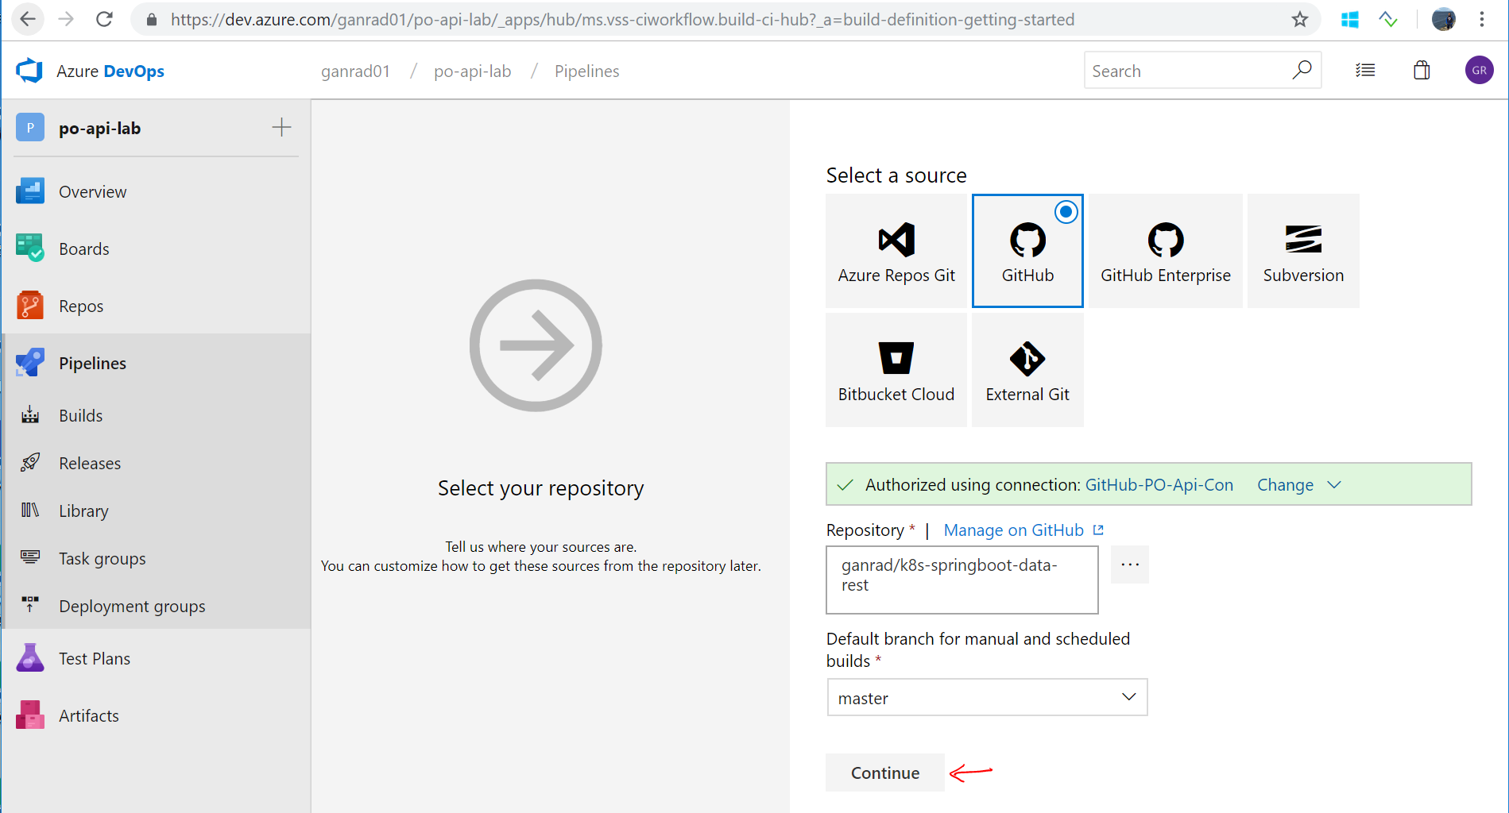Open the Repos sidebar icon
The image size is (1509, 813).
point(30,306)
